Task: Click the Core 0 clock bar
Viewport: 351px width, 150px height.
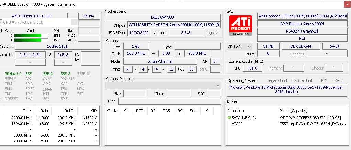Action: pos(31,35)
